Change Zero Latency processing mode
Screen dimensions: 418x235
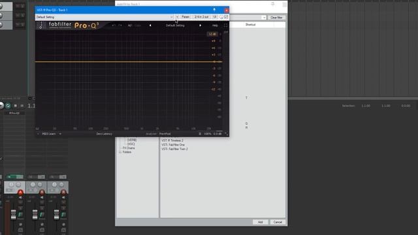click(x=104, y=134)
